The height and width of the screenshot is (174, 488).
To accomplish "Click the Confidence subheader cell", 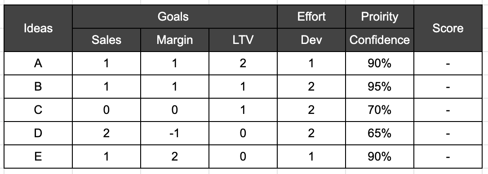I will (x=379, y=40).
